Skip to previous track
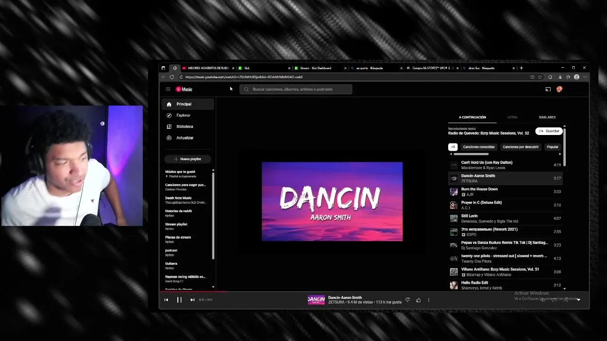 166,300
